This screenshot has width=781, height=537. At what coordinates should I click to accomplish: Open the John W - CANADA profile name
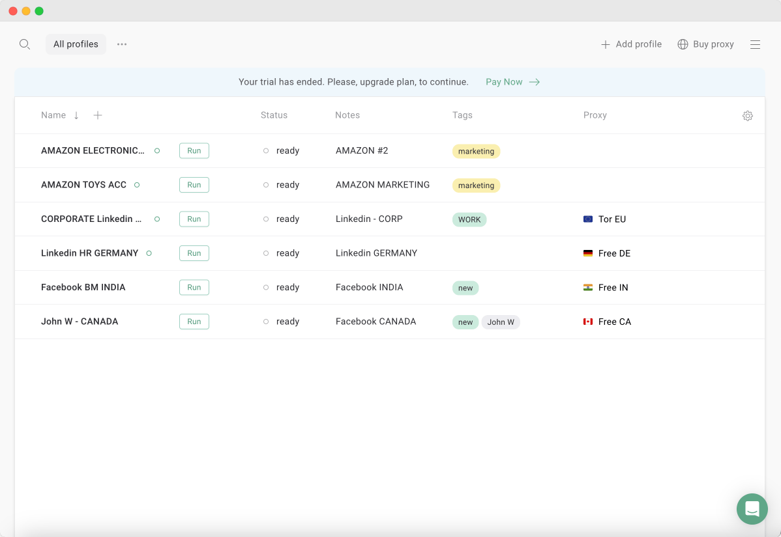click(x=80, y=322)
